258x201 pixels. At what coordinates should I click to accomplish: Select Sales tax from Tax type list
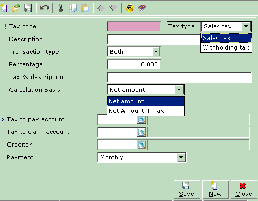click(x=226, y=38)
